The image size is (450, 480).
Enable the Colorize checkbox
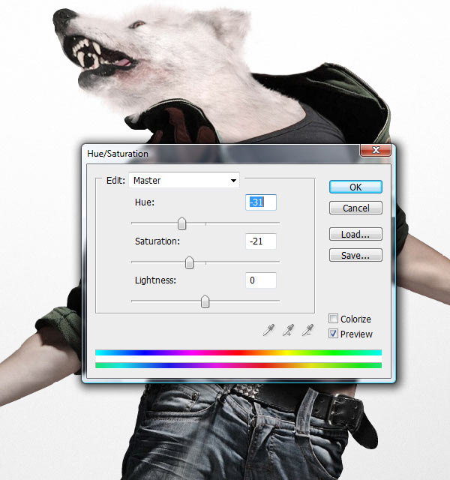click(x=333, y=318)
